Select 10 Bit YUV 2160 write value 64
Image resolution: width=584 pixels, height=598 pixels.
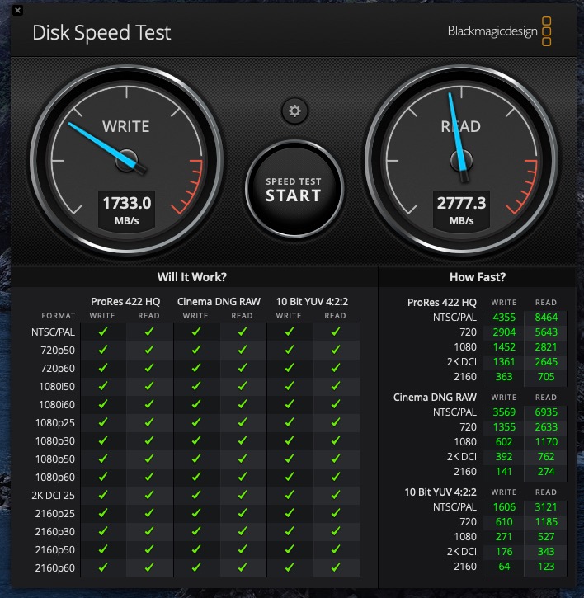pyautogui.click(x=504, y=567)
